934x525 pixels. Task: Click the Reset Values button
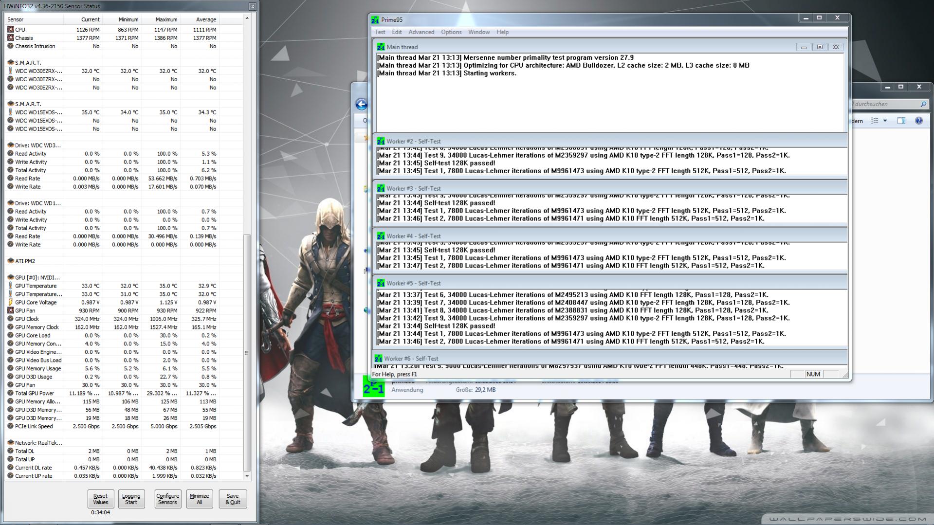[x=101, y=499]
